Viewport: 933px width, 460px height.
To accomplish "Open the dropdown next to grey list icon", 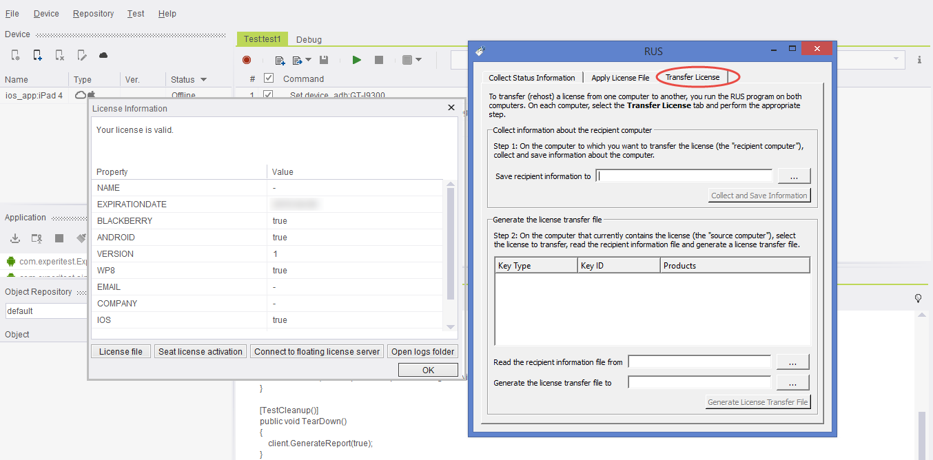I will pos(418,61).
